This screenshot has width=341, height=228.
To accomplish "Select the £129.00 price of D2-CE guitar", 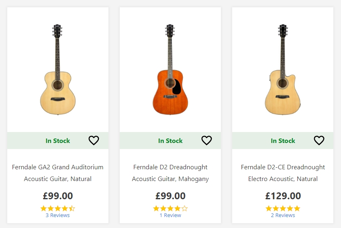I will (x=283, y=196).
